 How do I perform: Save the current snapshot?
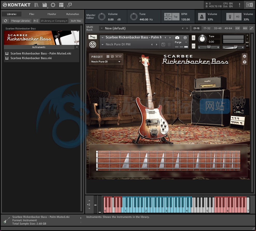pyautogui.click(x=163, y=44)
